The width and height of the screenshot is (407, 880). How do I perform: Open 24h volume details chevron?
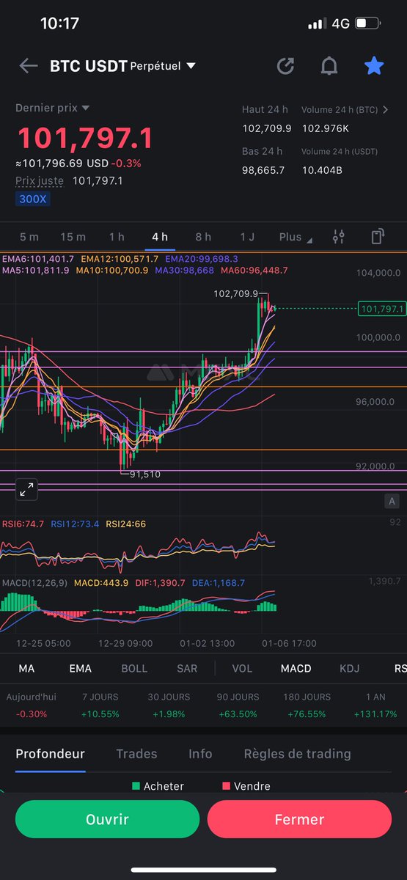point(386,110)
